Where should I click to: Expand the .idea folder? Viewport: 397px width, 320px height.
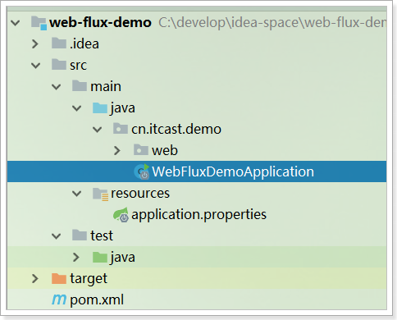pyautogui.click(x=35, y=43)
